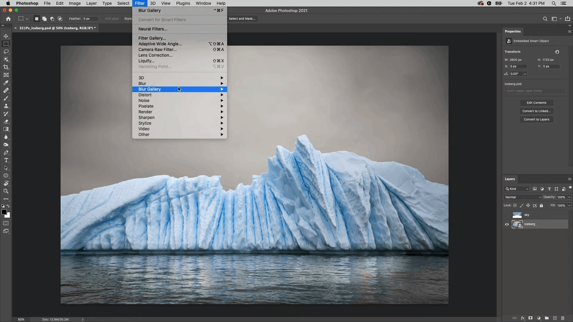Viewport: 573px width, 322px height.
Task: Open marquee tool preset picker arrow
Action: (x=27, y=19)
